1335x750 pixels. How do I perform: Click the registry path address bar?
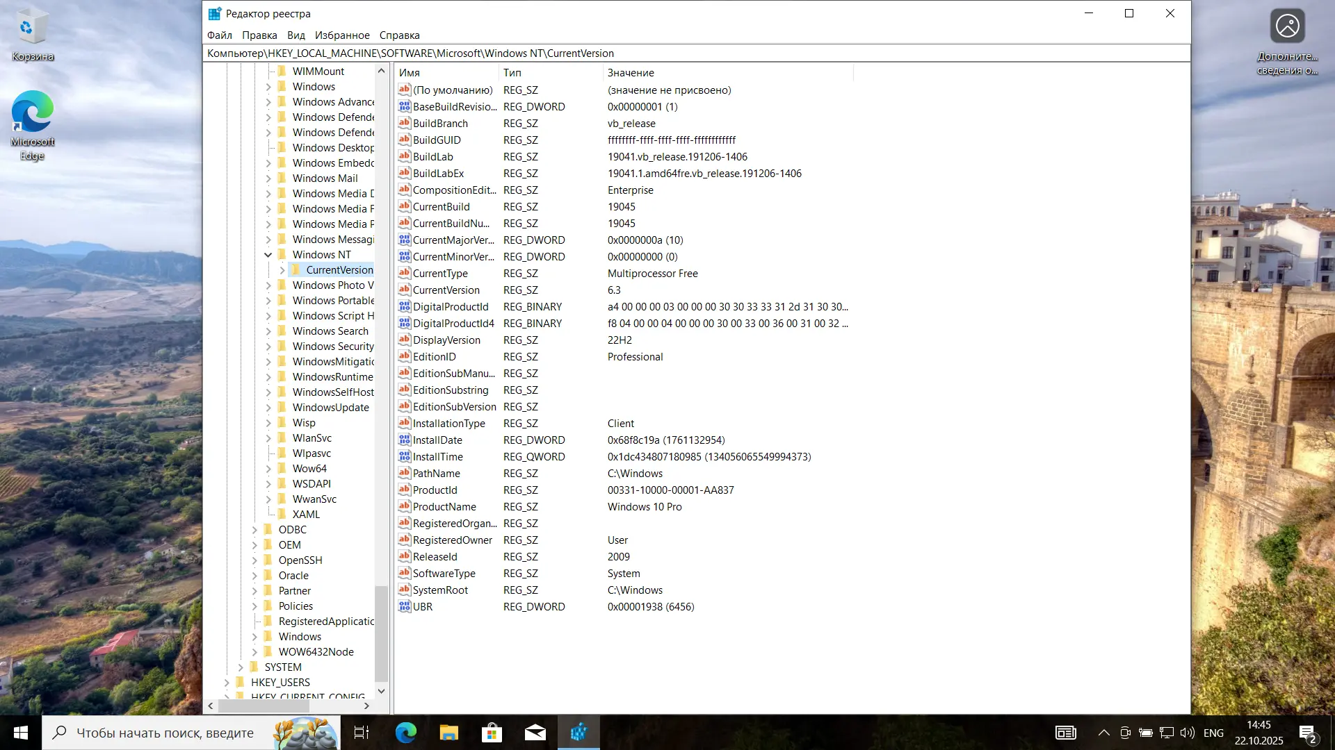tap(695, 53)
